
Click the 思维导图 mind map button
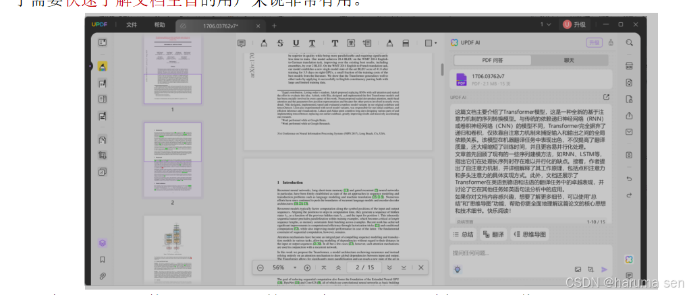tap(530, 234)
